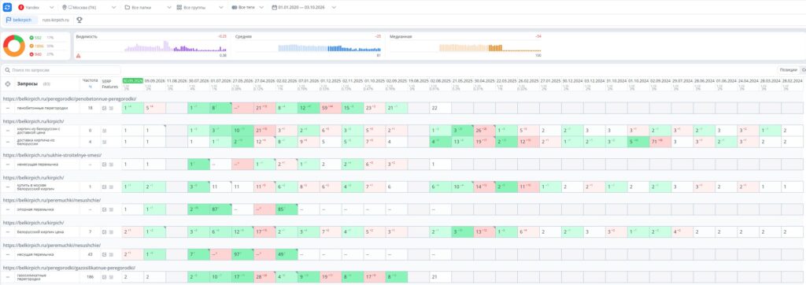Click the red warning triangle under Видимость

click(x=78, y=55)
